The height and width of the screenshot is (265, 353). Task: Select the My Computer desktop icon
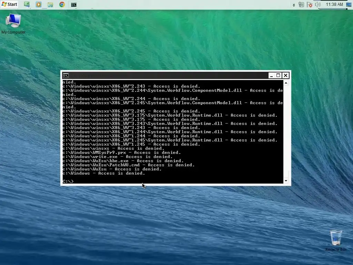[x=13, y=24]
